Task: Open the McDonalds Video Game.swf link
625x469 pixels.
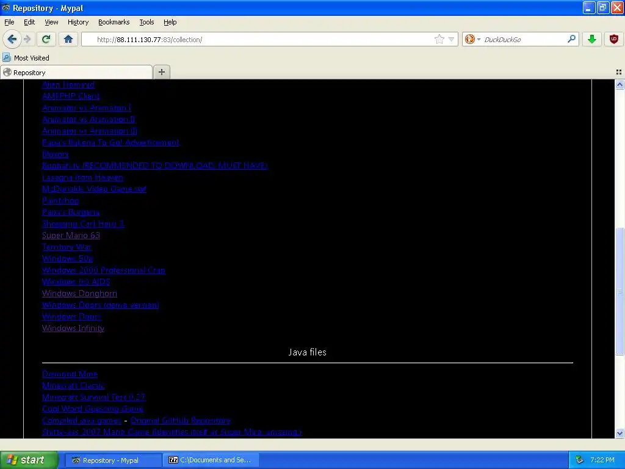Action: point(94,189)
